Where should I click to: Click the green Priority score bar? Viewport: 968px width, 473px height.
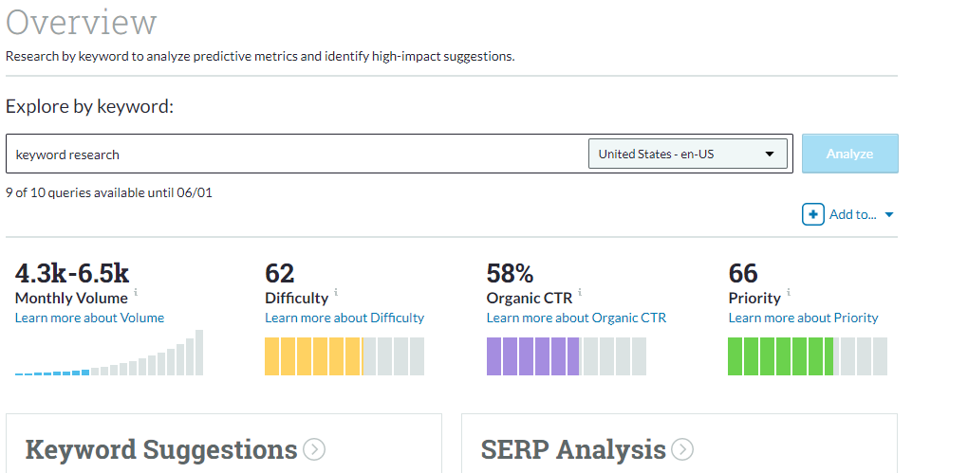click(x=808, y=355)
